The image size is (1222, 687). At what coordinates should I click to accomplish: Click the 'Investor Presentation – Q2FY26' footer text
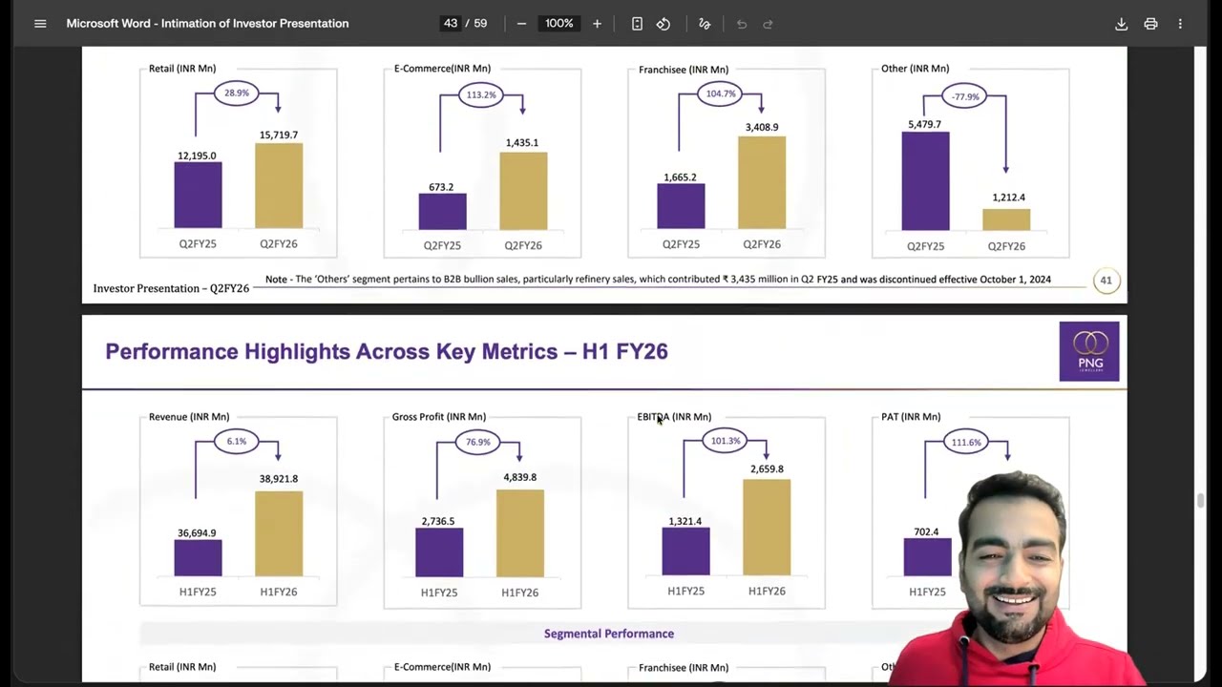171,288
